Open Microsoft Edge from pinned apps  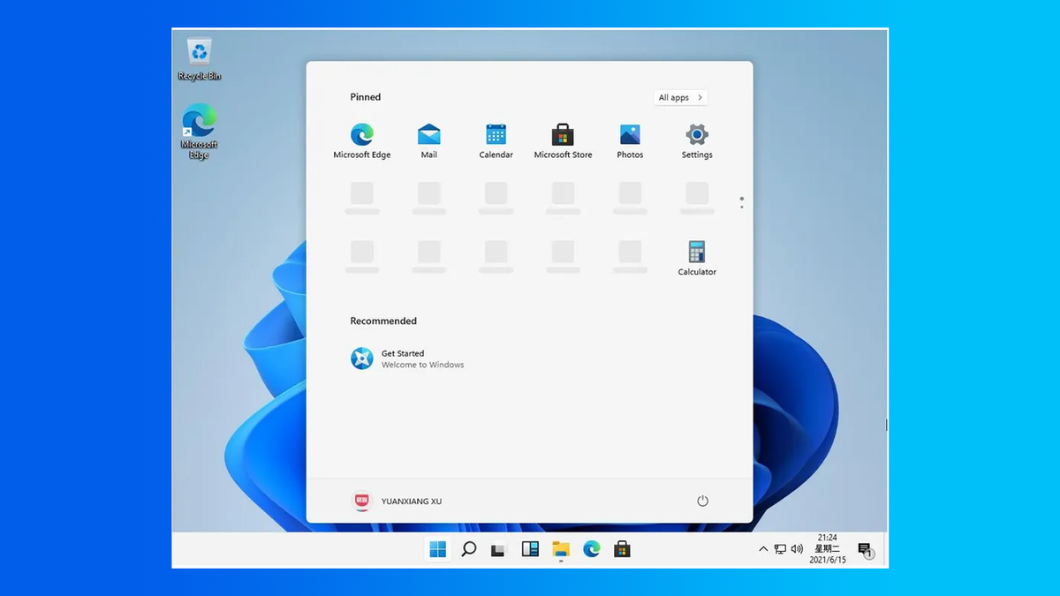pyautogui.click(x=362, y=139)
